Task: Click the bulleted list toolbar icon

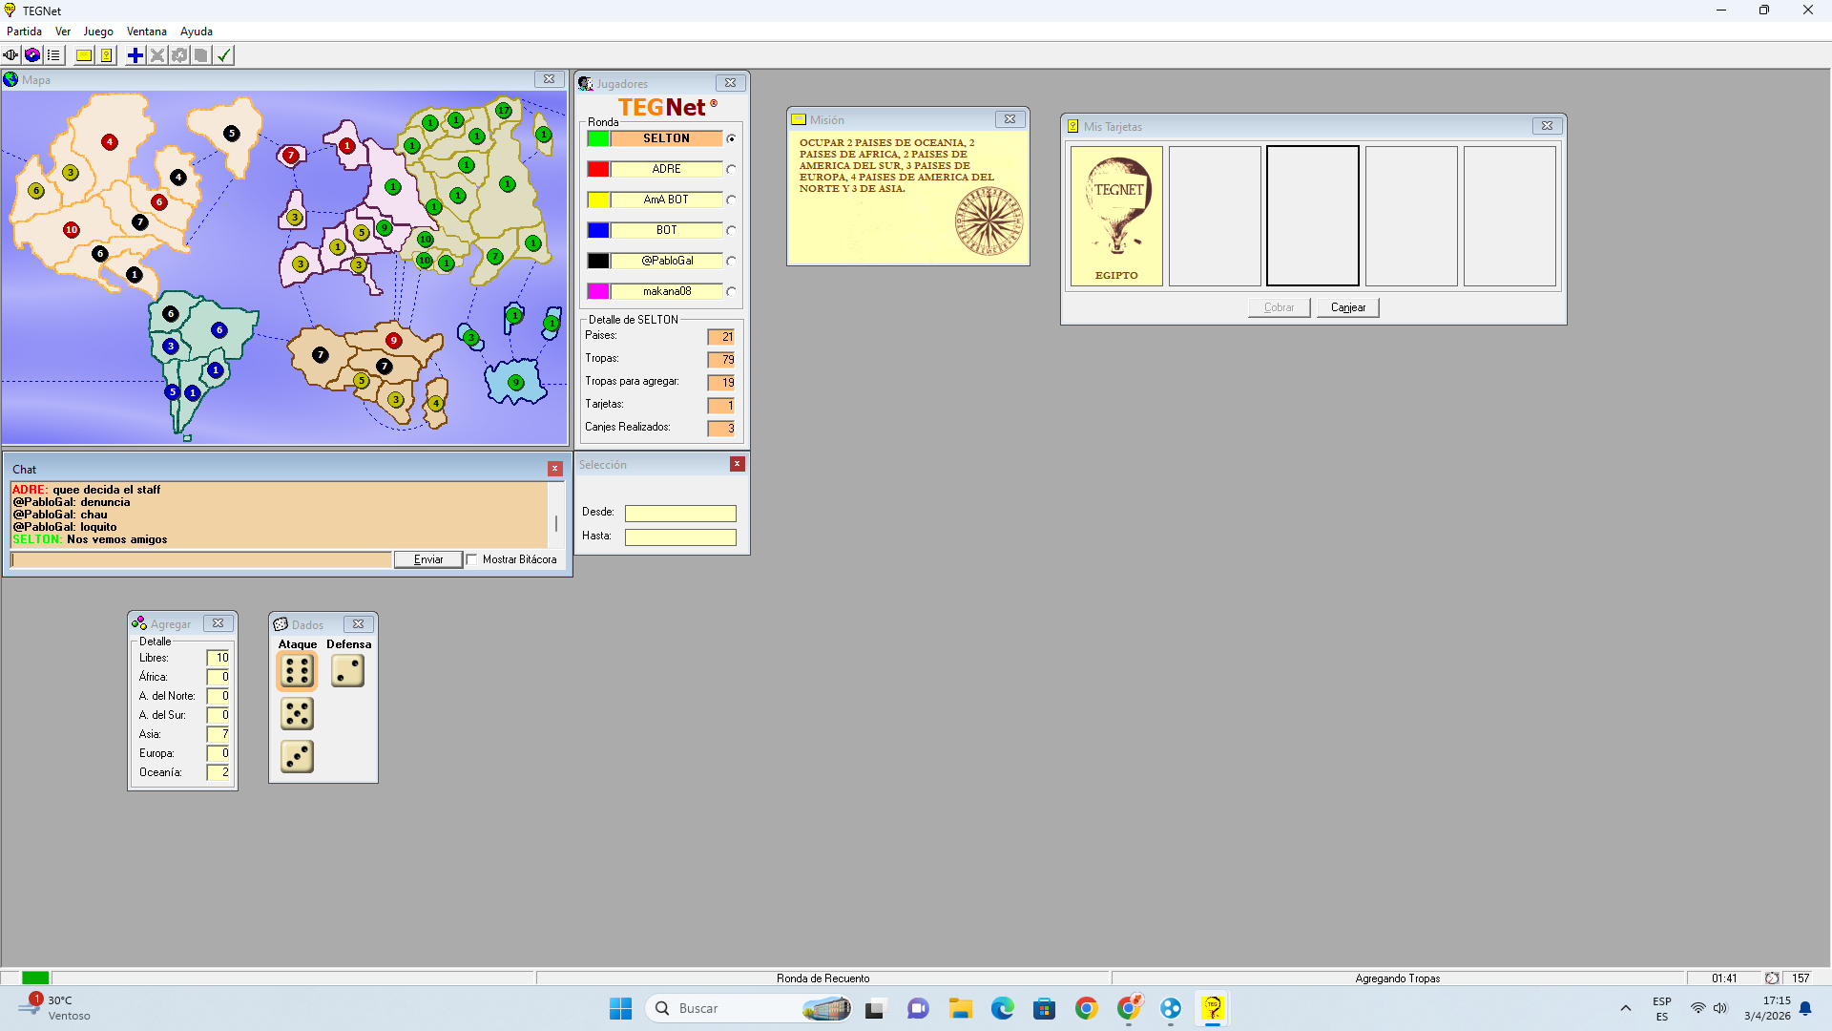Action: (x=53, y=55)
